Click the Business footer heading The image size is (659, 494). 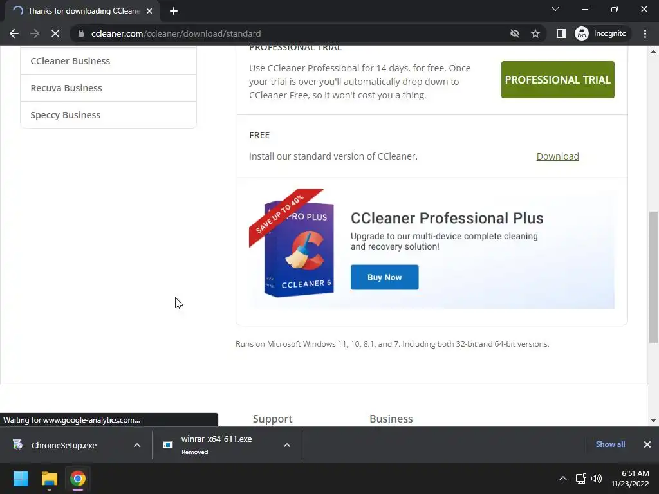[x=391, y=419]
